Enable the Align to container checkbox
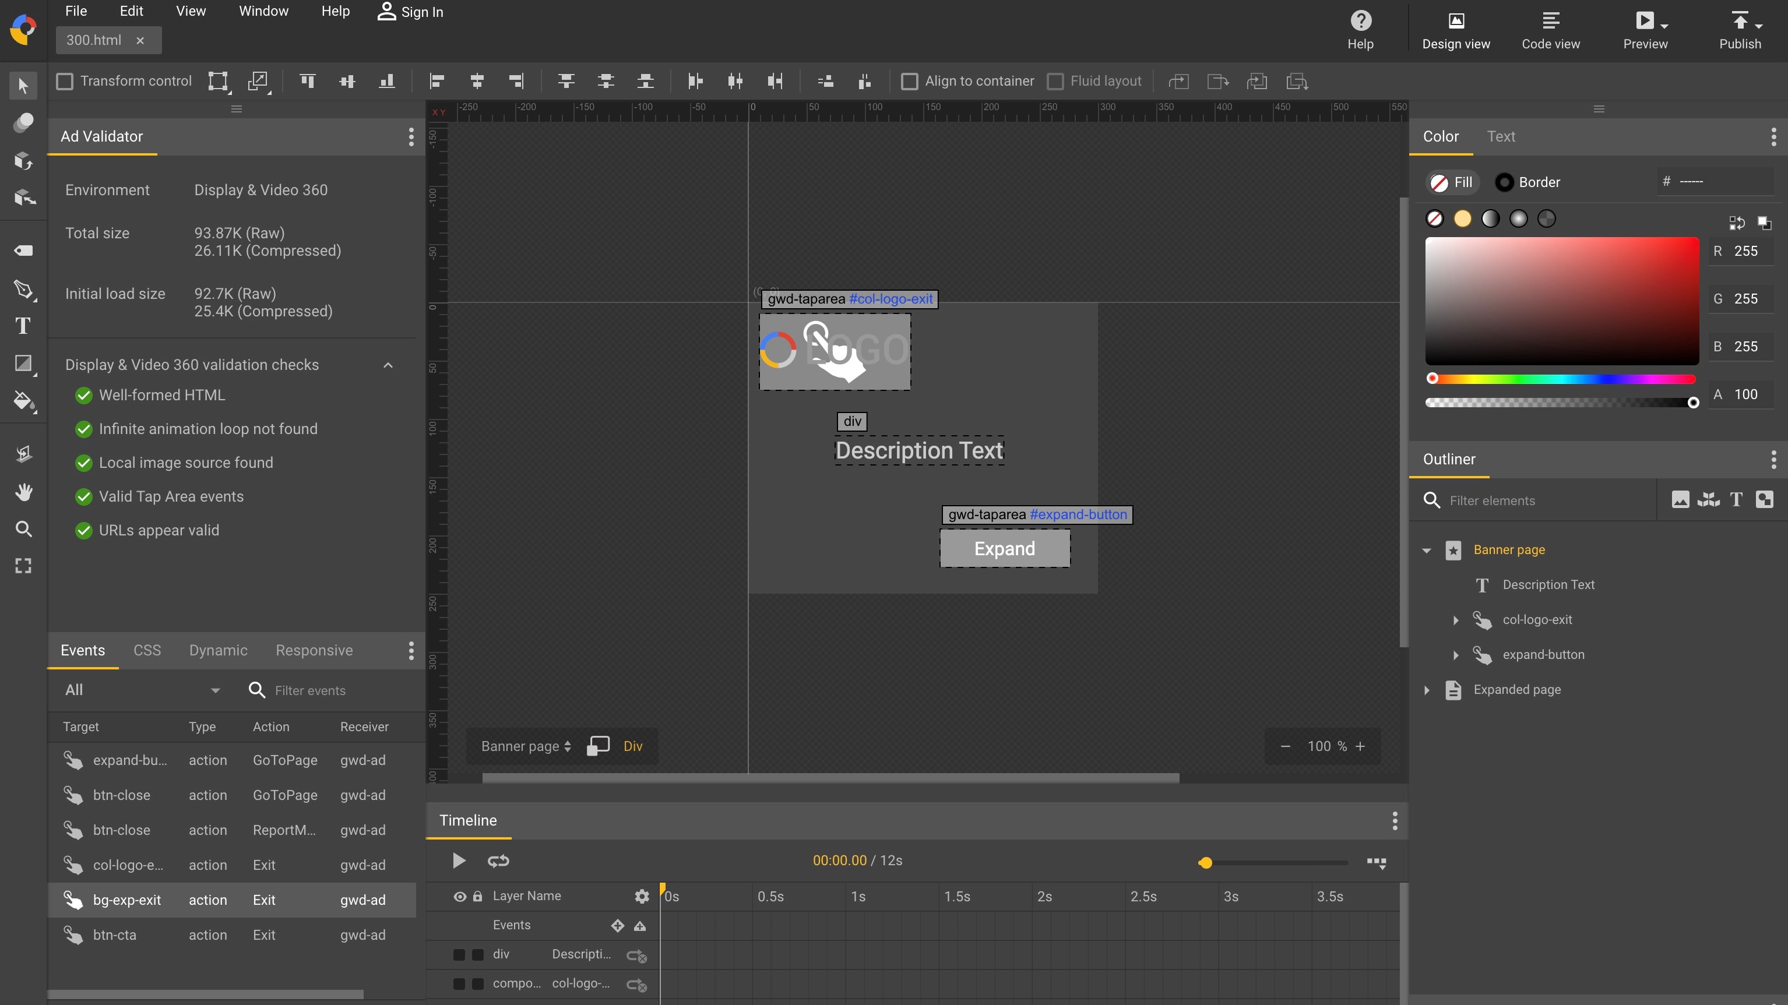The image size is (1788, 1005). point(909,81)
